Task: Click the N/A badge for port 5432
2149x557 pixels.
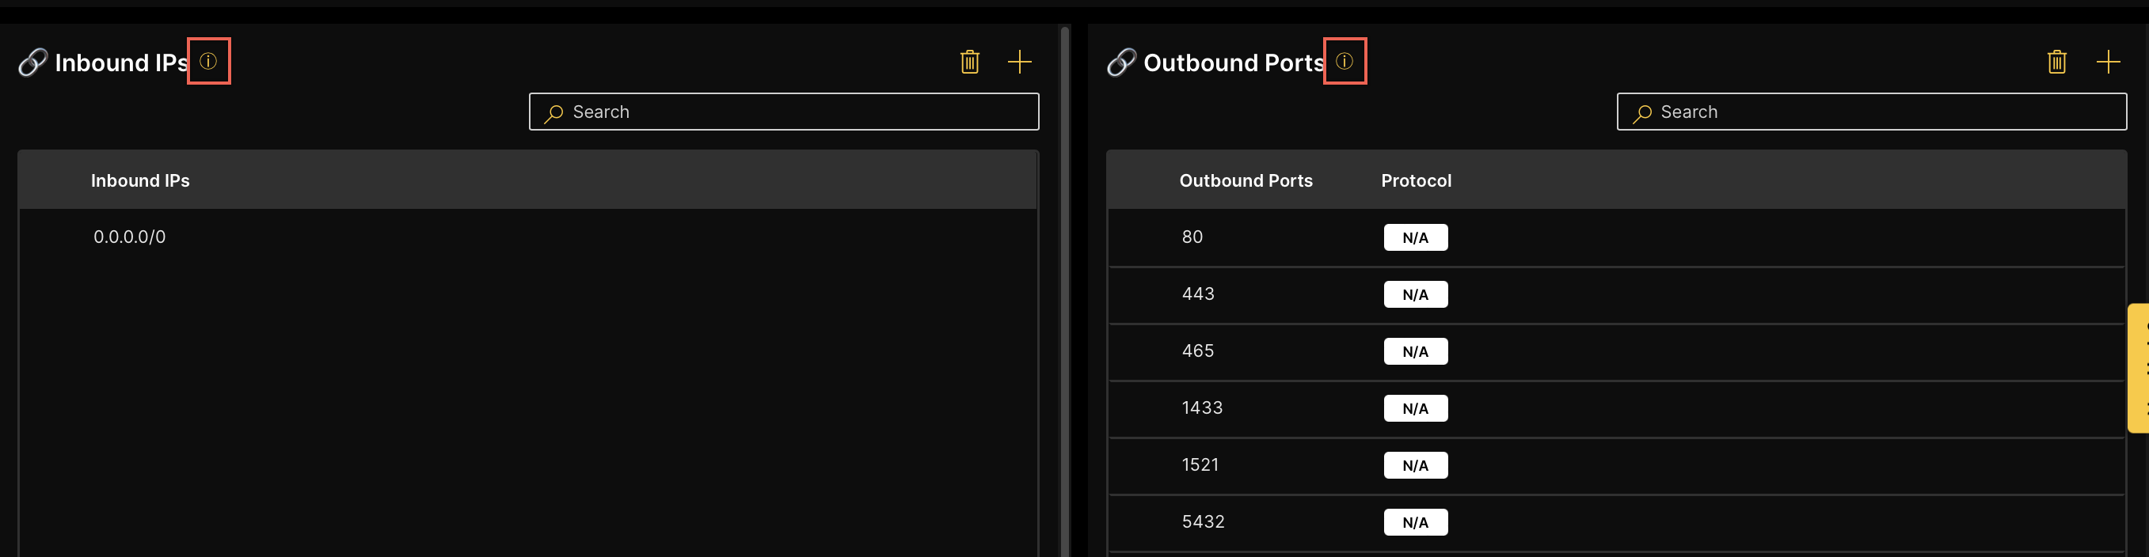Action: click(x=1415, y=523)
